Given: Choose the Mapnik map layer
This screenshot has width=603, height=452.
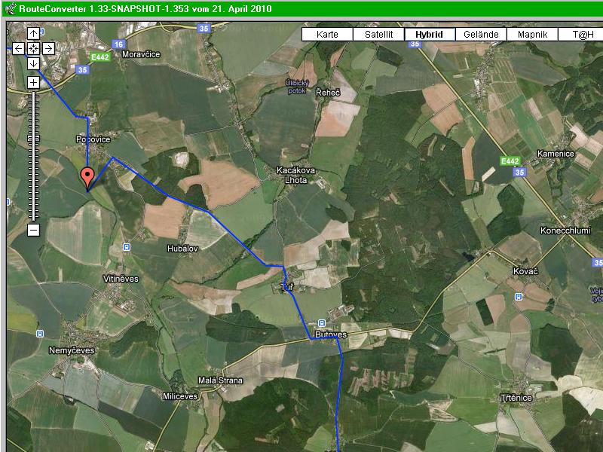Looking at the screenshot, I should (x=532, y=35).
